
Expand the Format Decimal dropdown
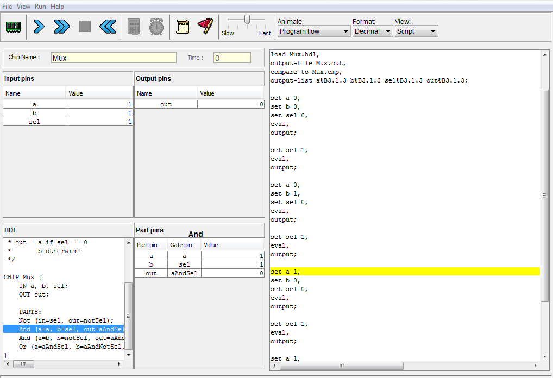click(373, 31)
